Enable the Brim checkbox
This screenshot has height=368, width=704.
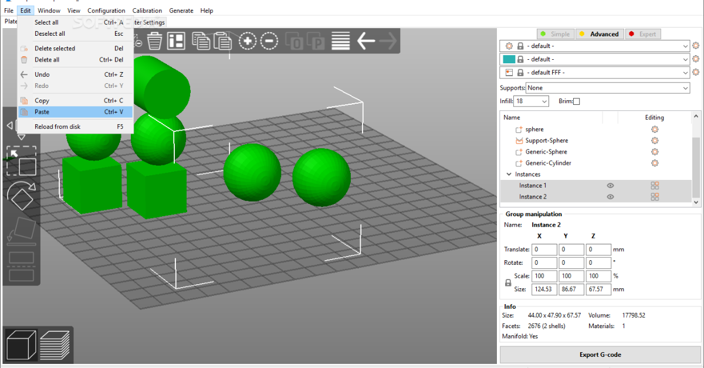pyautogui.click(x=576, y=101)
